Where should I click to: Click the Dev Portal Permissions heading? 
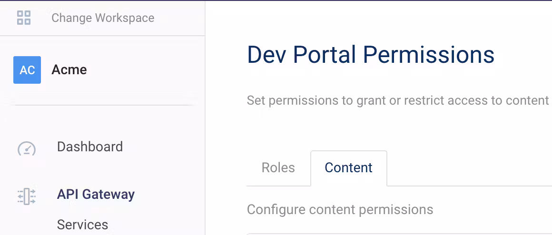[371, 55]
